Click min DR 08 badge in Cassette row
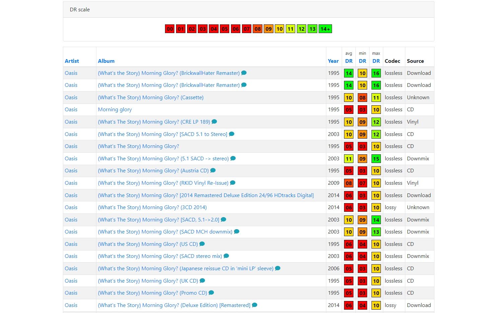Viewport: 493px width, 313px height. click(x=362, y=98)
